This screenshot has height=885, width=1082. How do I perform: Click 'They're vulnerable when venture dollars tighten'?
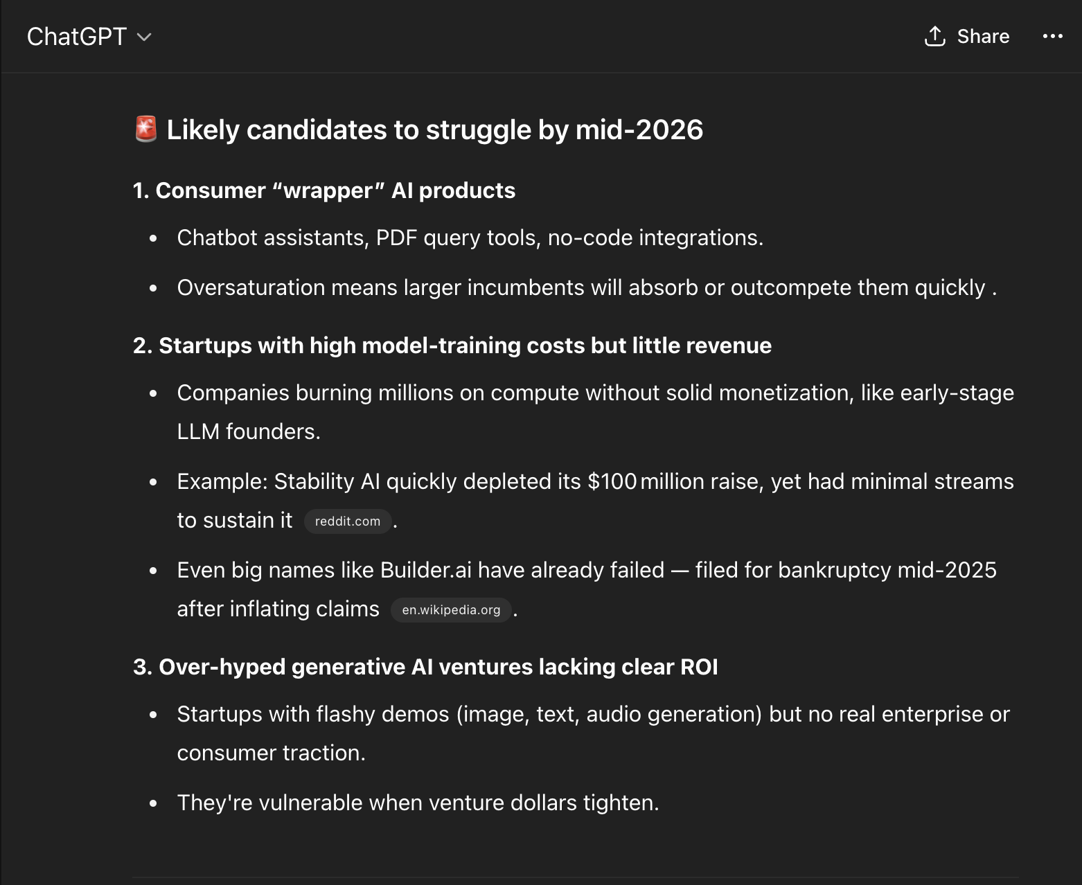(x=418, y=803)
